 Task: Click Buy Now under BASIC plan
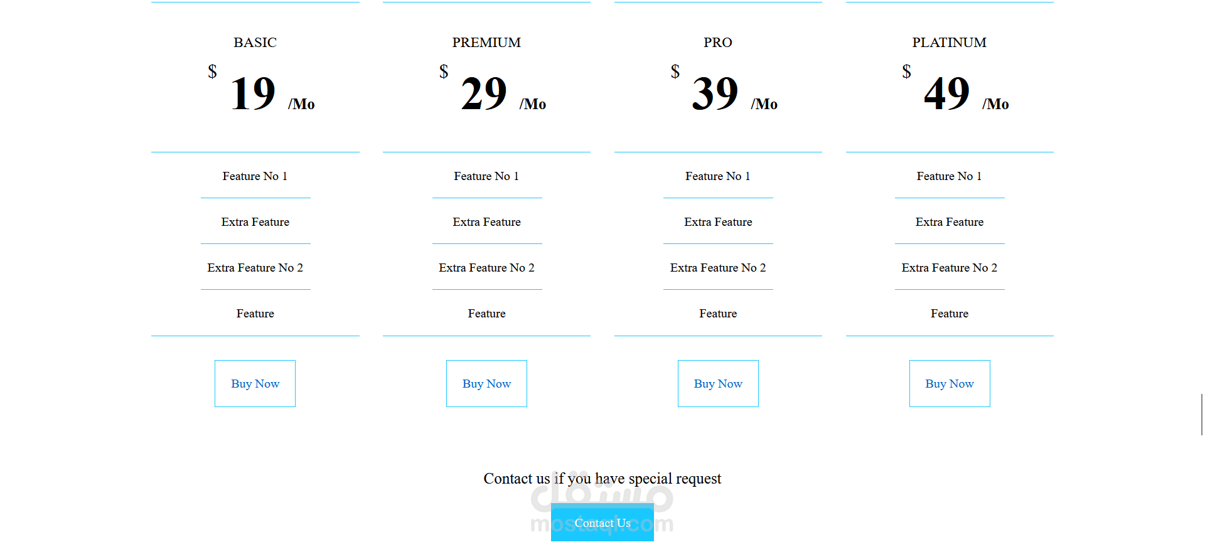(x=255, y=383)
